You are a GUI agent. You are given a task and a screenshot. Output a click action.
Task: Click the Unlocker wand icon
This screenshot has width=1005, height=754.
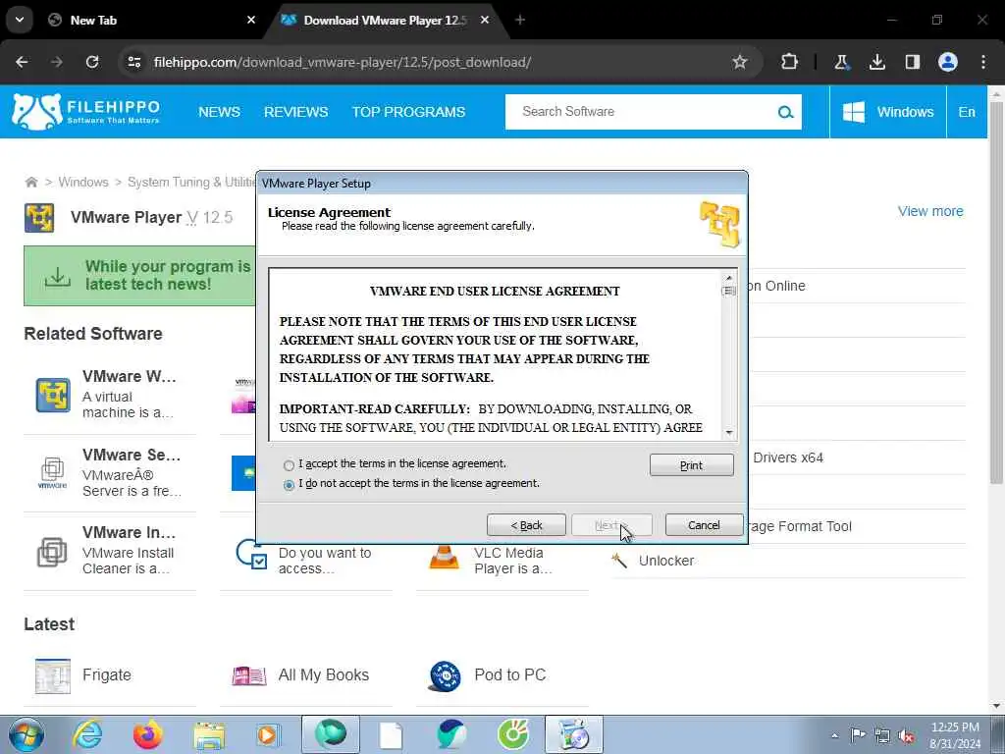pyautogui.click(x=619, y=561)
